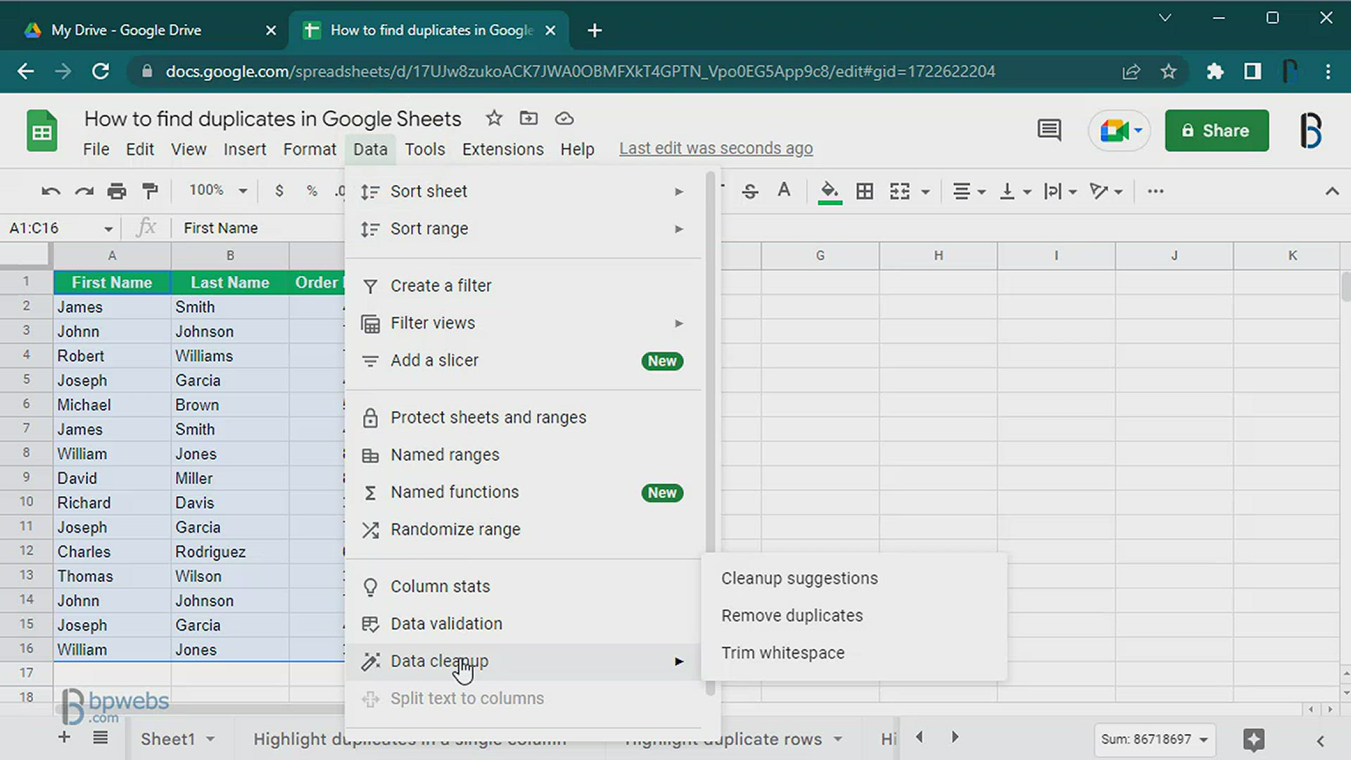The image size is (1351, 760).
Task: Expand the Sum status dropdown
Action: 1154,740
